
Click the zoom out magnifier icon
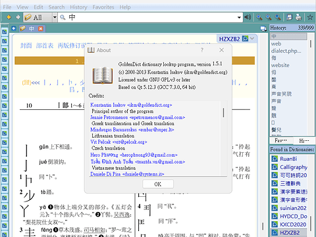click(x=269, y=17)
